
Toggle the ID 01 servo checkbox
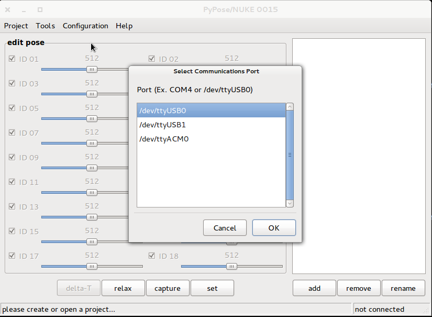[12, 59]
